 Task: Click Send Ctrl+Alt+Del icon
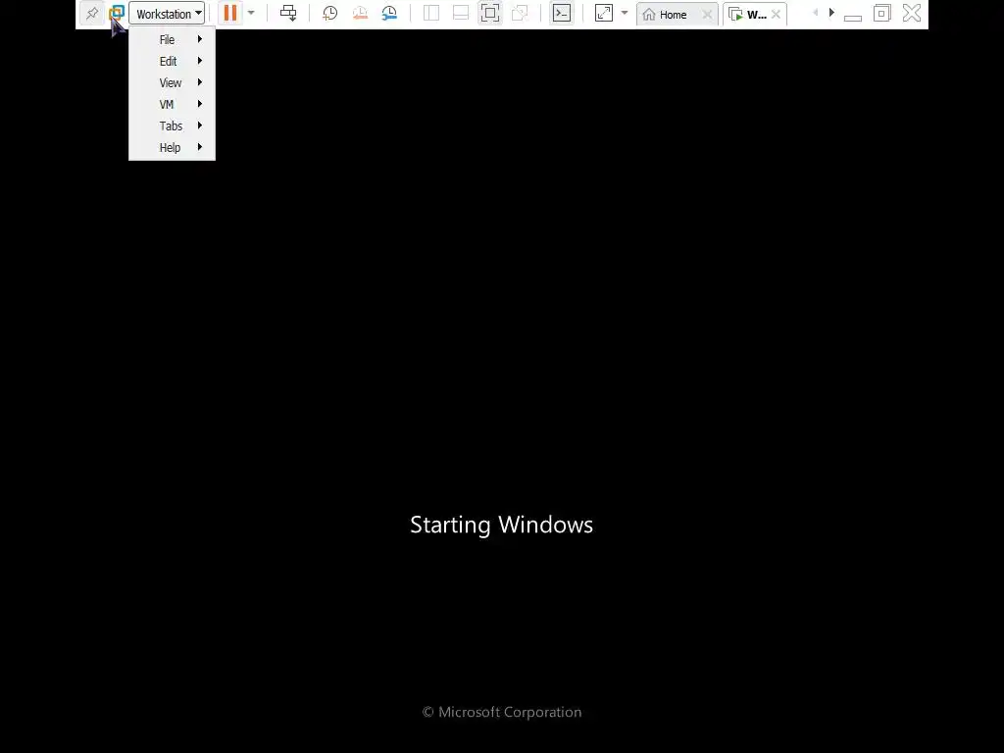point(288,13)
